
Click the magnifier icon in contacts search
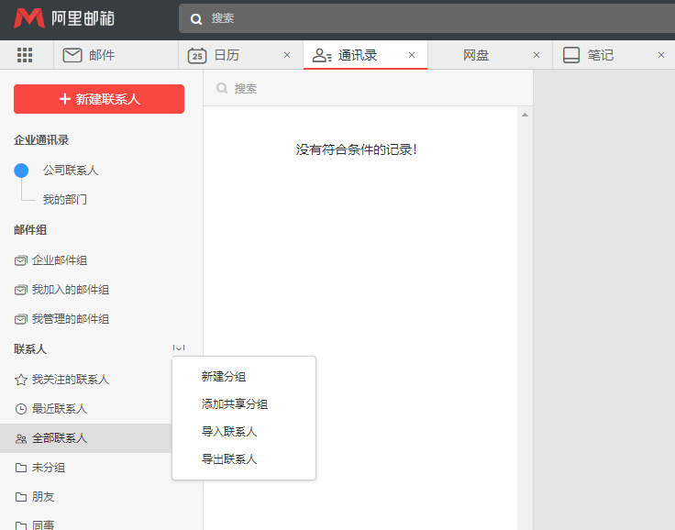pyautogui.click(x=221, y=89)
